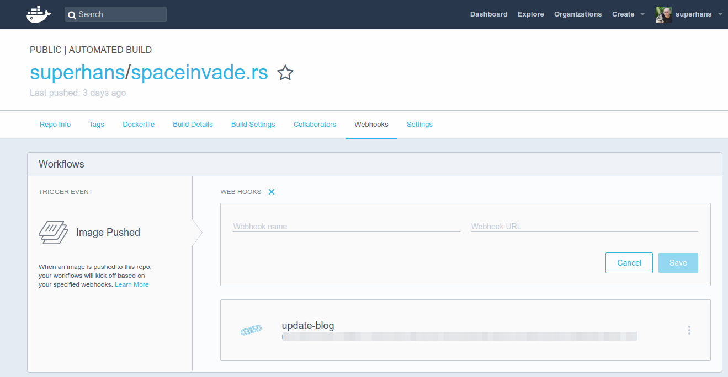The height and width of the screenshot is (377, 728).
Task: Open the superhans account dropdown arrow
Action: 720,14
